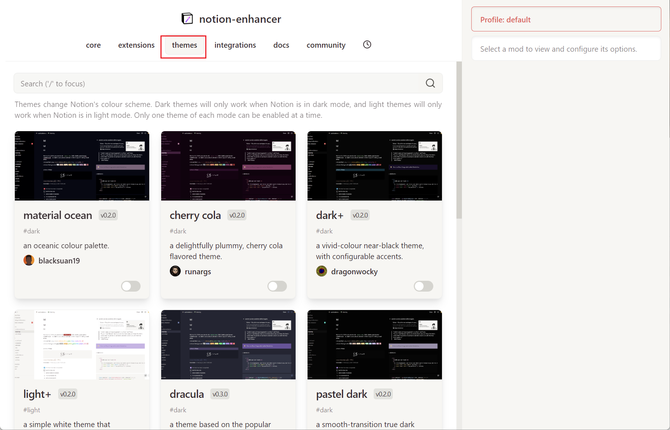Click the #dark tag under material ocean
This screenshot has height=430, width=670.
[x=32, y=231]
